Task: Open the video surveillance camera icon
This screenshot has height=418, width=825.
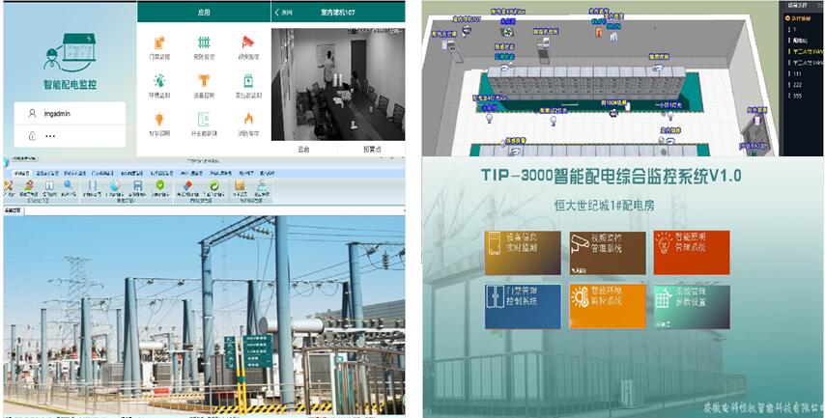Action: pyautogui.click(x=247, y=42)
